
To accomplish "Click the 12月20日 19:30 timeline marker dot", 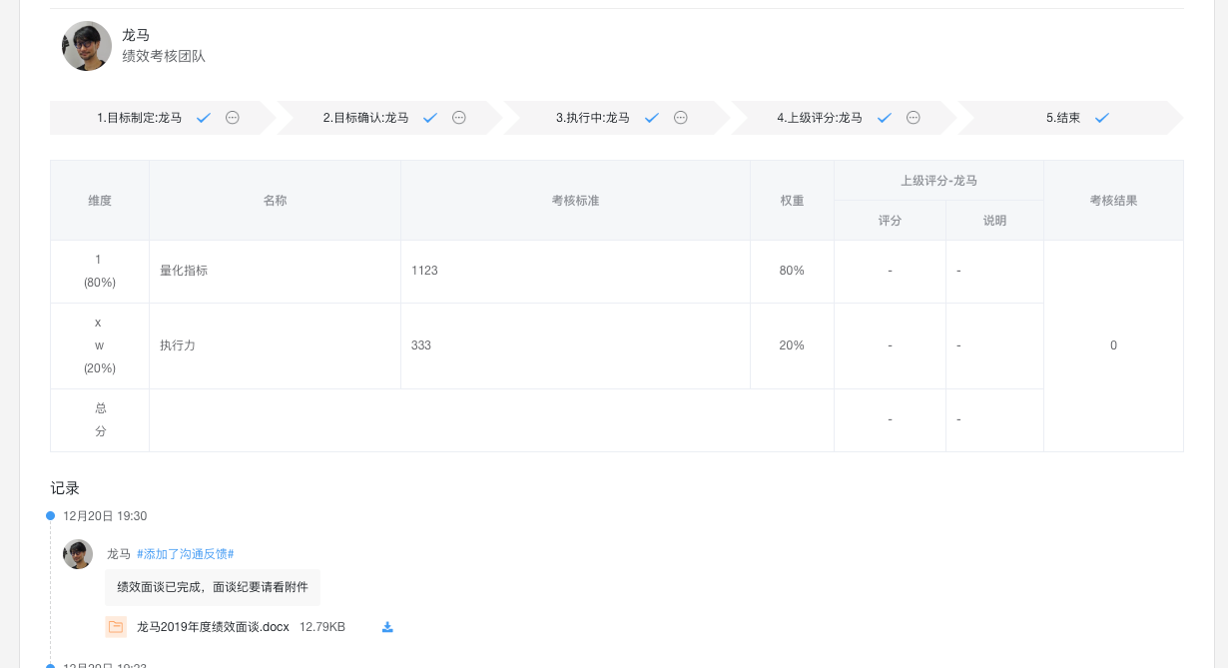I will coord(50,516).
